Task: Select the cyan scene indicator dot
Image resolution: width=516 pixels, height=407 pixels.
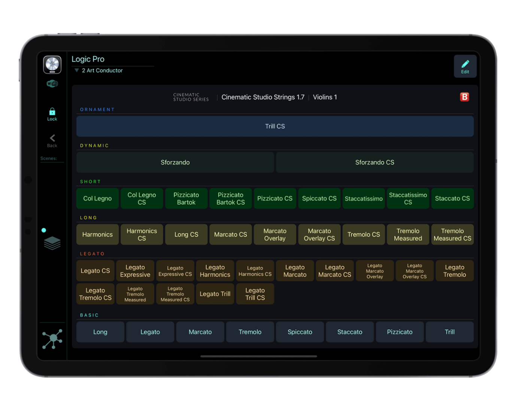Action: (x=44, y=230)
